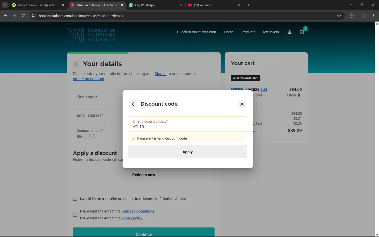View site information icon in address bar
Screen dimensions: 379x237
click(34, 16)
